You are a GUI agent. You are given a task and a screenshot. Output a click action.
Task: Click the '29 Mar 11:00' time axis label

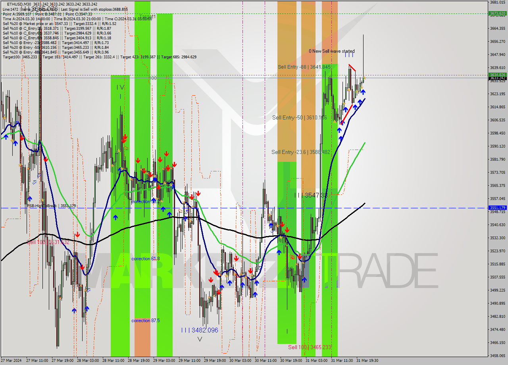[x=190, y=361]
